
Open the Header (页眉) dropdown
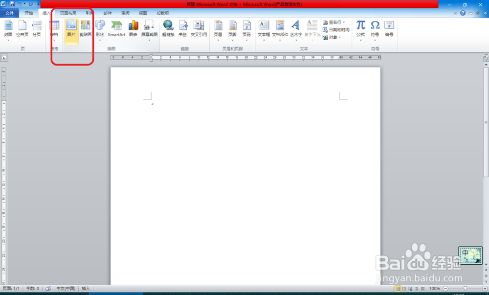218,30
